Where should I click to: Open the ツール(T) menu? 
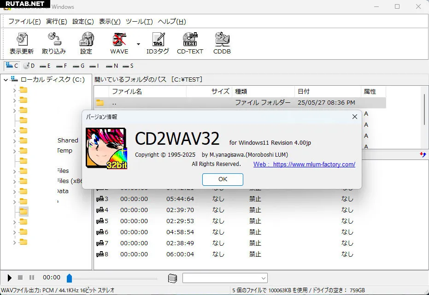[x=139, y=21]
